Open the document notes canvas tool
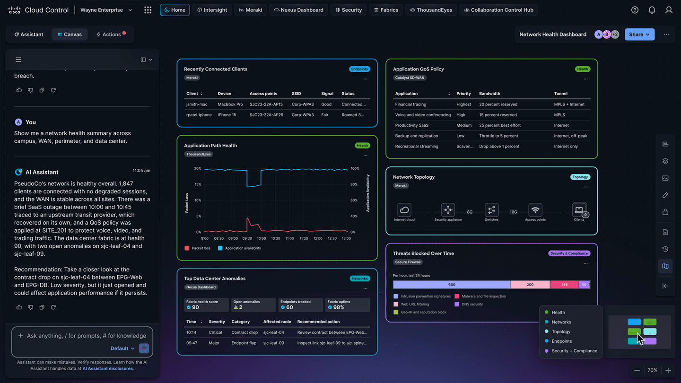 coord(665,232)
